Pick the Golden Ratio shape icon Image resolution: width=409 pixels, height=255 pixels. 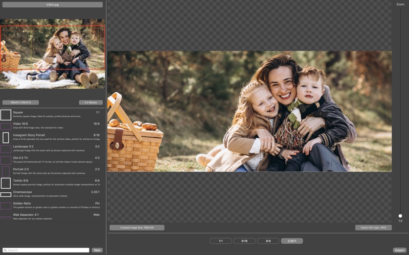[x=6, y=206]
